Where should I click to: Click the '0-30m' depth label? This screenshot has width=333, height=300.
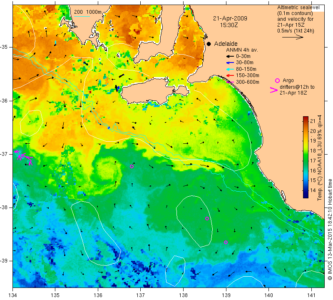point(243,56)
